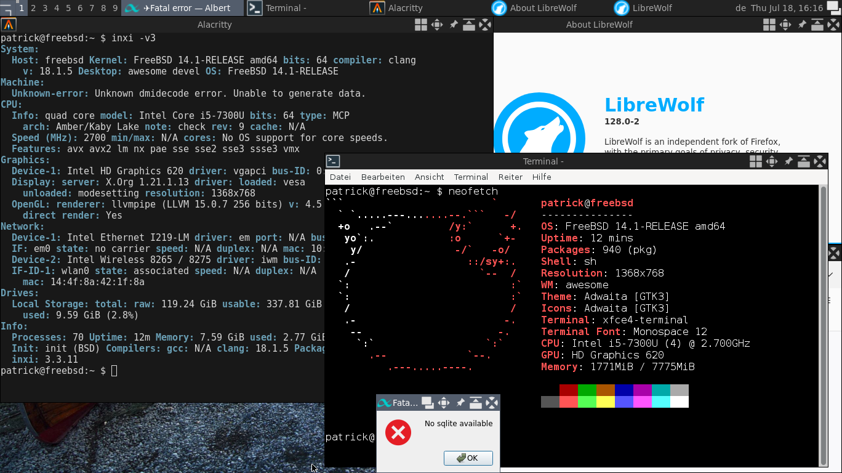Click the Albert icon in the top taskbar
Screen dimensions: 842x473
[130, 8]
